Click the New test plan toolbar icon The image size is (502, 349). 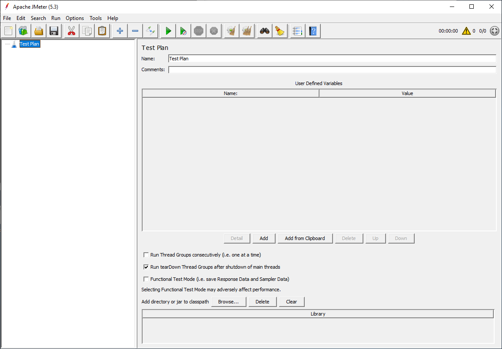[8, 31]
